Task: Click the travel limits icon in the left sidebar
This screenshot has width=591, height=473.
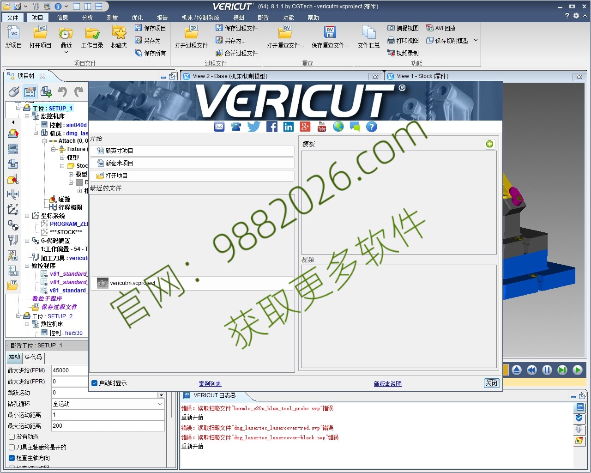Action: (x=13, y=194)
